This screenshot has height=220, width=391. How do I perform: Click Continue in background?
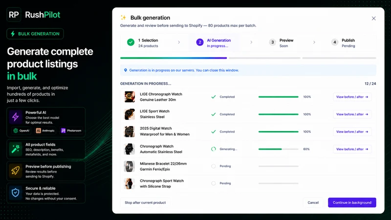coord(352,202)
